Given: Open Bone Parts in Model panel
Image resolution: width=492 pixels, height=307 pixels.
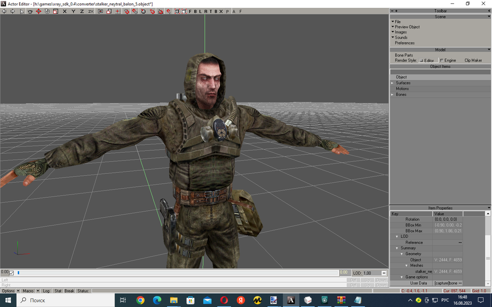Looking at the screenshot, I should pyautogui.click(x=404, y=55).
